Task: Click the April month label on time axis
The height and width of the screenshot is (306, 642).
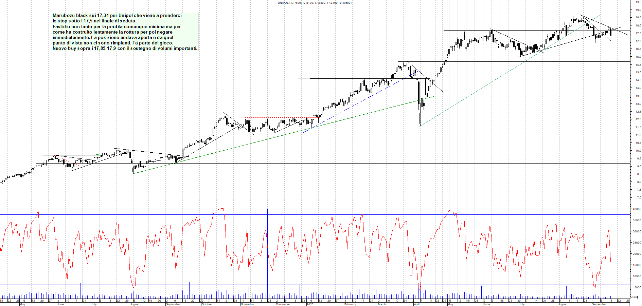Action: pyautogui.click(x=416, y=304)
